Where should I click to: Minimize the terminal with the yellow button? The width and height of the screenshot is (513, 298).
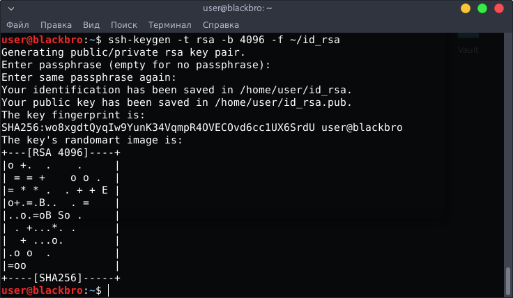466,8
